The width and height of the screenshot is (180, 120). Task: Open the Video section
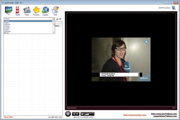[x=27, y=11]
